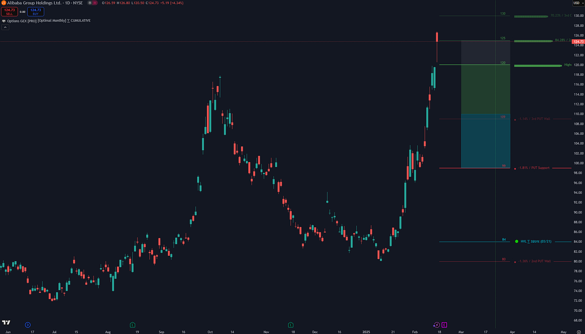Image resolution: width=585 pixels, height=334 pixels.
Task: Click the raccoon icon beside Options GEX
Action: pos(4,20)
